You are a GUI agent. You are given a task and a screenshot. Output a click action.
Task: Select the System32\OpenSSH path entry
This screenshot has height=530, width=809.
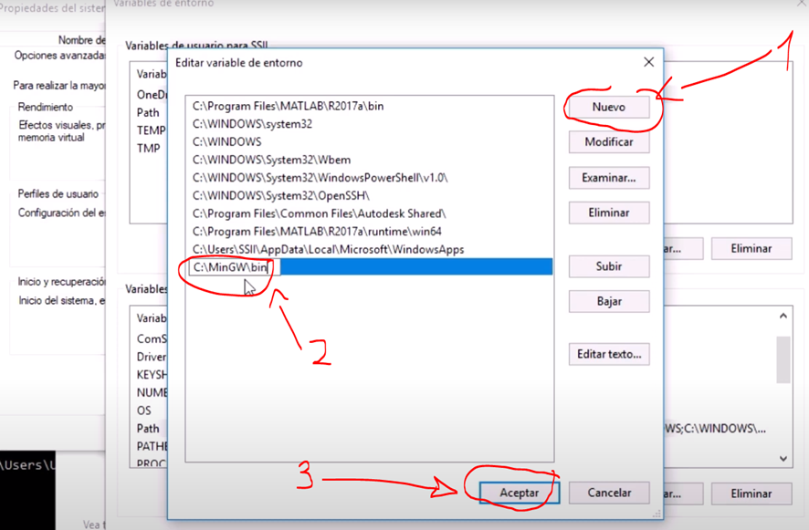[280, 195]
